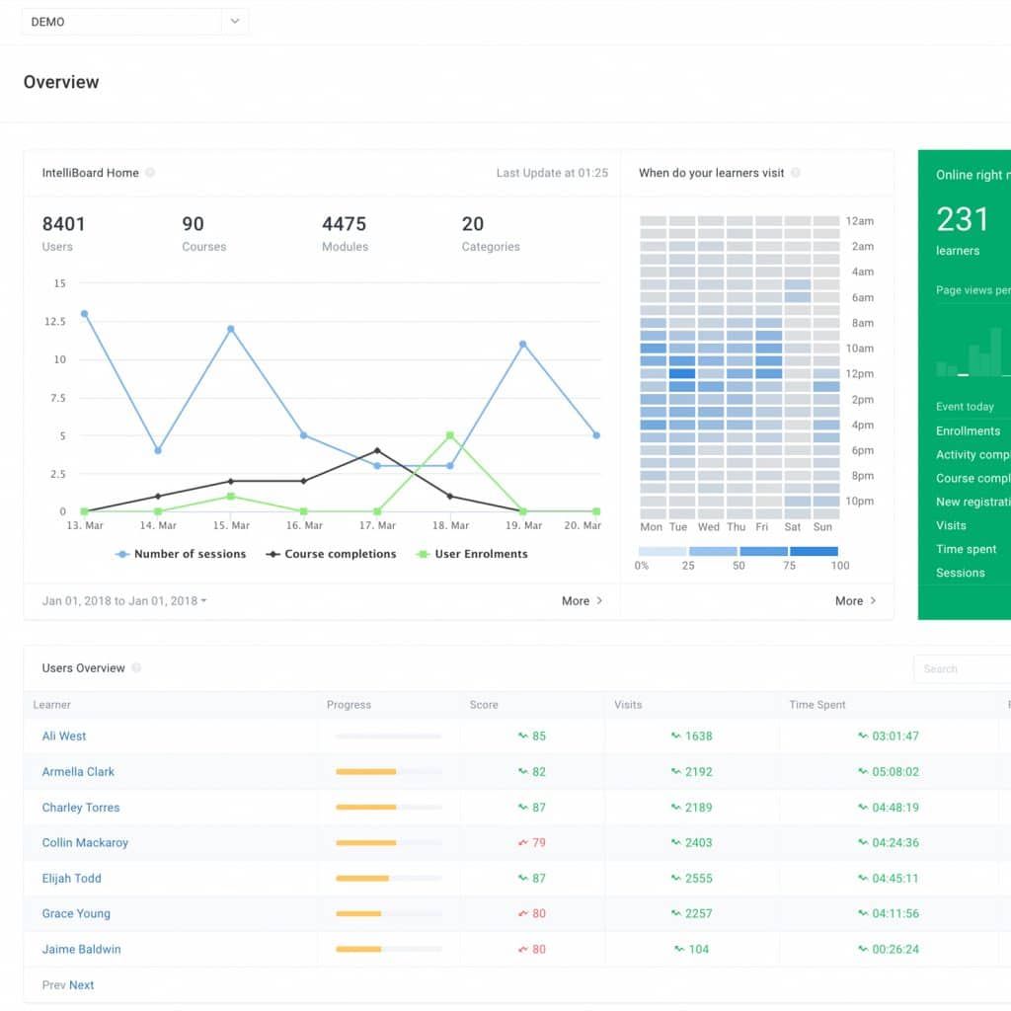
Task: Click trend icon beside Armella Clark visits 2192
Action: point(676,771)
